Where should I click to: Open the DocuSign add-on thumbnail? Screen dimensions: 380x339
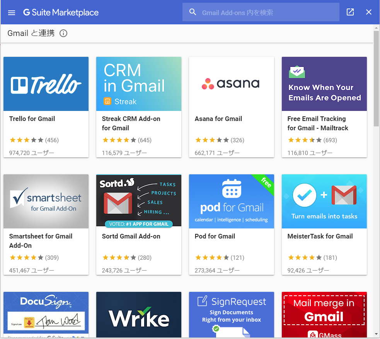(x=46, y=315)
